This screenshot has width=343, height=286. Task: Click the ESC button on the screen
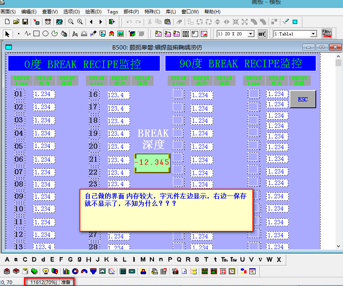pyautogui.click(x=302, y=99)
